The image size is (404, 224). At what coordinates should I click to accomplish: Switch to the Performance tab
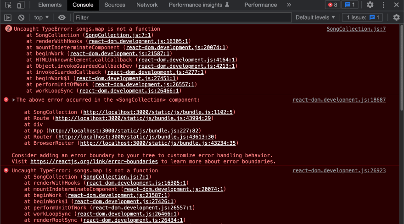point(260,5)
